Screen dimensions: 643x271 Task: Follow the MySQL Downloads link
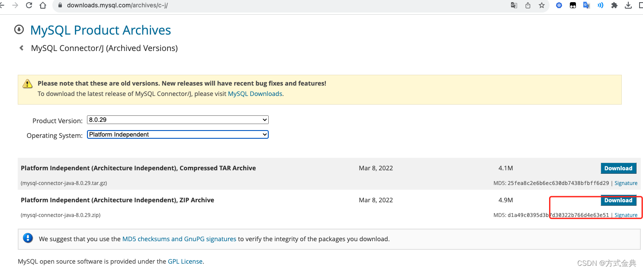click(255, 93)
